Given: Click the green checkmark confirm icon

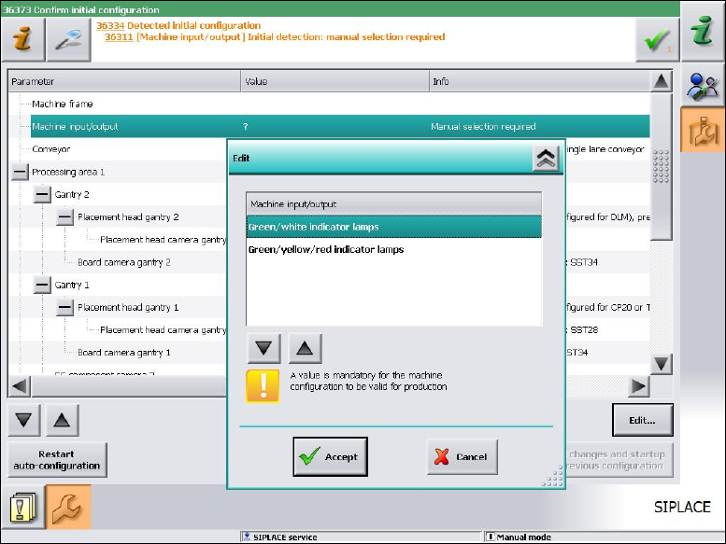Looking at the screenshot, I should 657,40.
